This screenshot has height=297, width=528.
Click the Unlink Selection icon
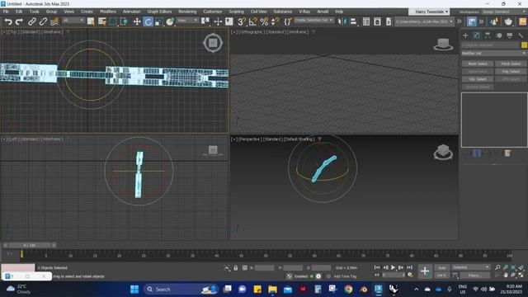pyautogui.click(x=43, y=21)
